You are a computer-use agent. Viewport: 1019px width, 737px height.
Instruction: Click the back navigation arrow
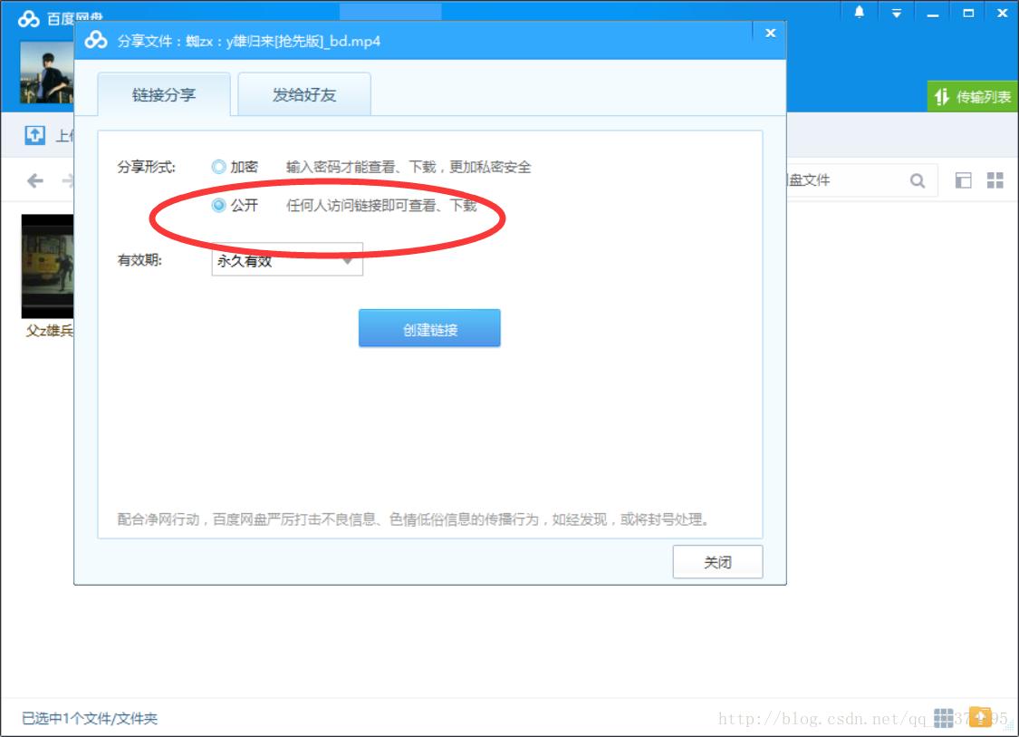(34, 180)
